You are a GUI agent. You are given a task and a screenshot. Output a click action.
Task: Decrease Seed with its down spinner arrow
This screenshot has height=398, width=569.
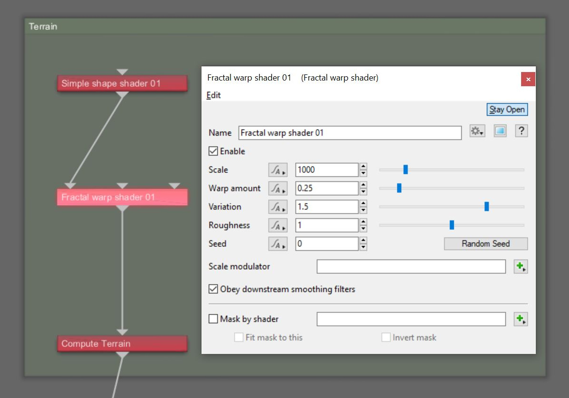pyautogui.click(x=363, y=247)
